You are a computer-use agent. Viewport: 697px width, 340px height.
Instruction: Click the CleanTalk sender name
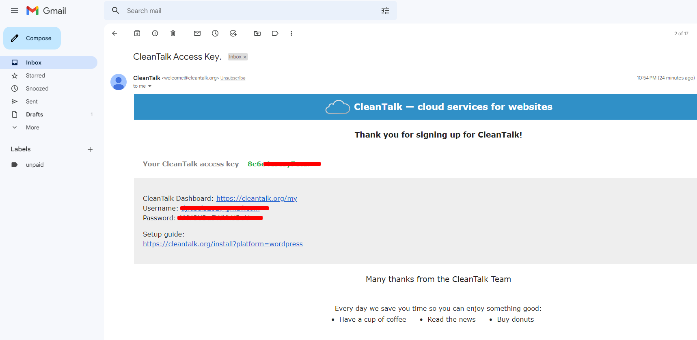pos(147,78)
